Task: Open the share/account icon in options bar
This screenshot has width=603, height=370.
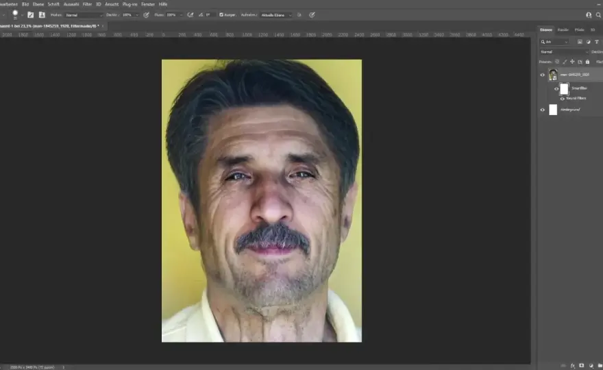Action: pos(589,15)
